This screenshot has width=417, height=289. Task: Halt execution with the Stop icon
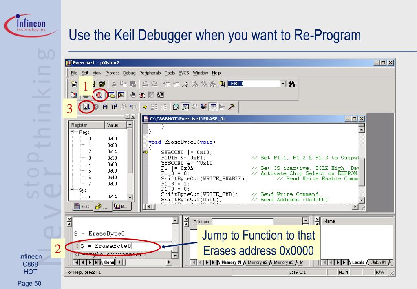tap(96, 107)
